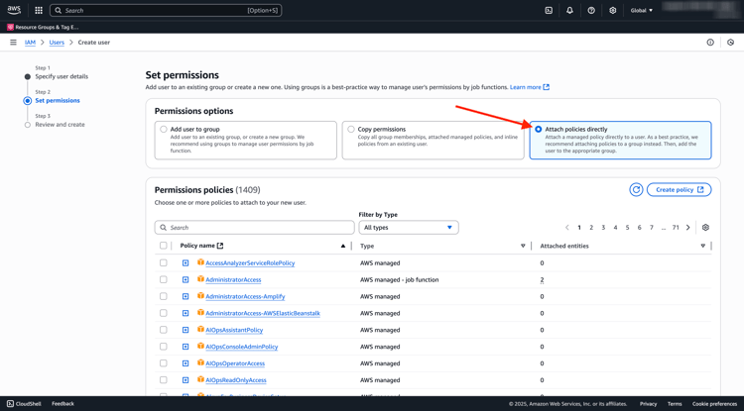Expand the AIOpsReadOnlyAccess row details
Image resolution: width=744 pixels, height=411 pixels.
pyautogui.click(x=186, y=380)
